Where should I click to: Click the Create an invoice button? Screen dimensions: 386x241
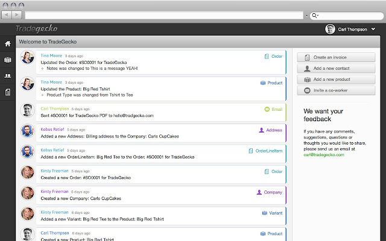coord(336,57)
